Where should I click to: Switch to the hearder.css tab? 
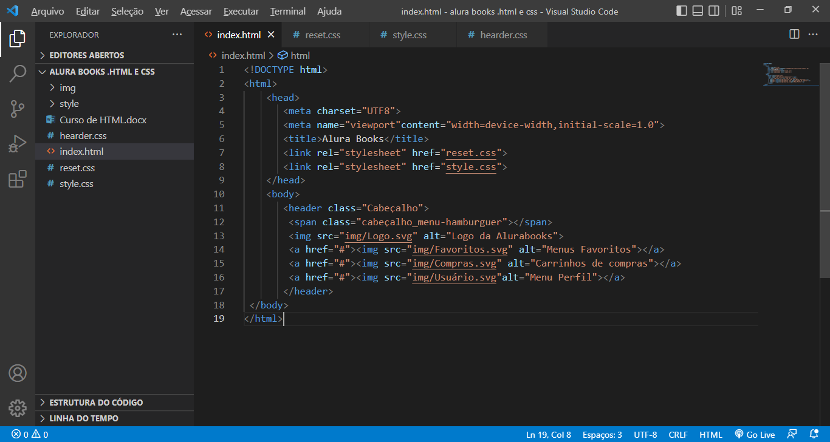502,35
